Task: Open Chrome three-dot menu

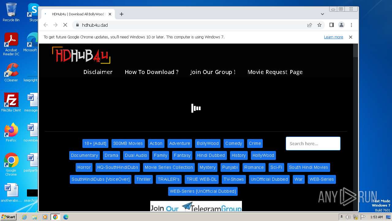Action: (351, 25)
